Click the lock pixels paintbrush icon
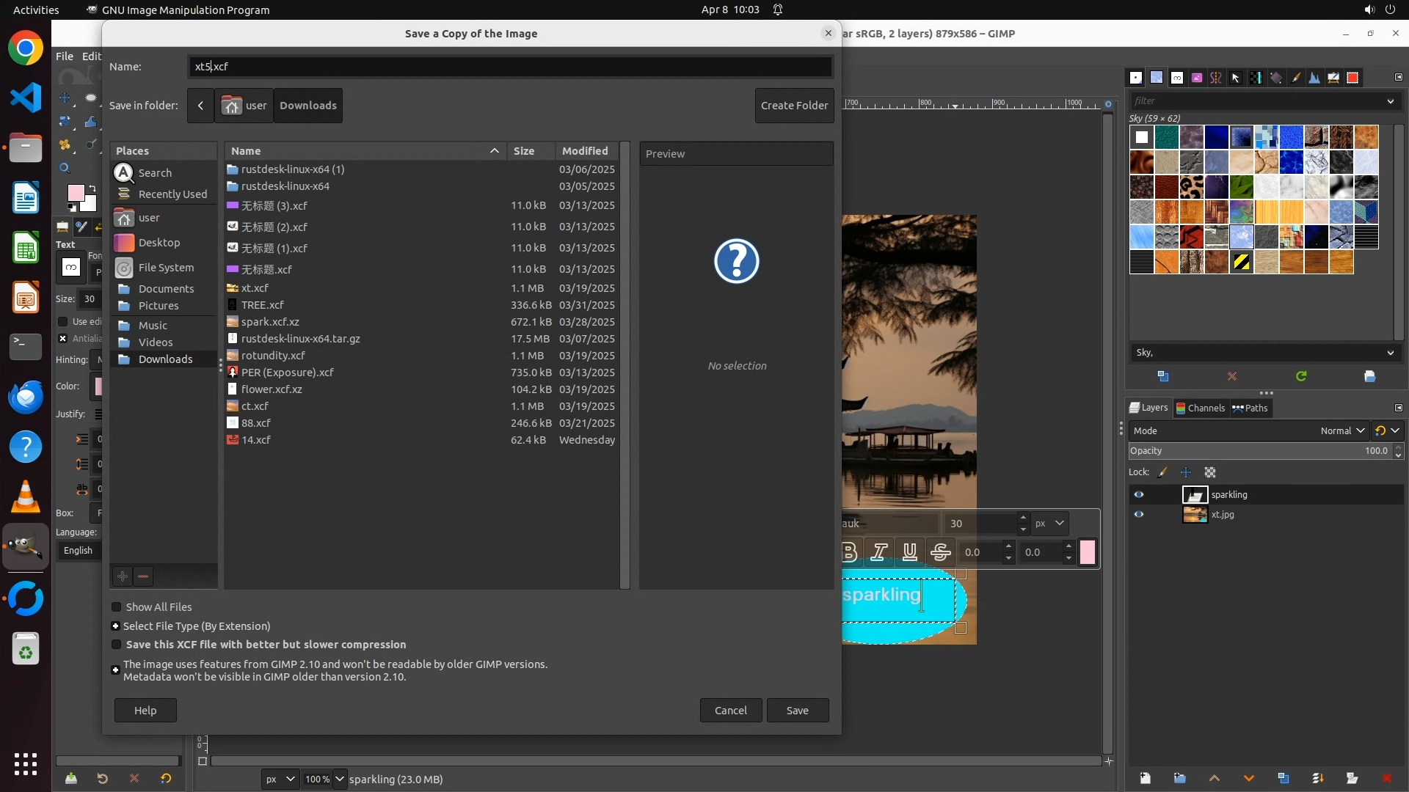The height and width of the screenshot is (792, 1409). (x=1162, y=472)
